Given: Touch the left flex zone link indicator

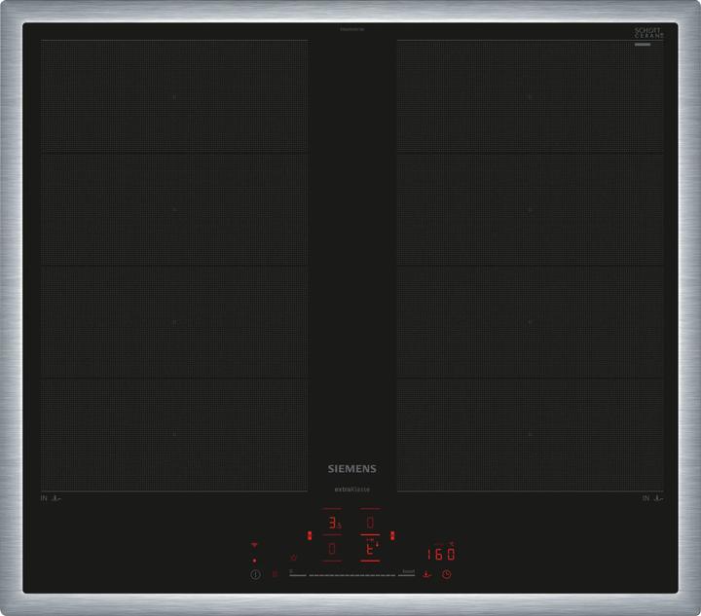Looking at the screenshot, I should pyautogui.click(x=309, y=534).
